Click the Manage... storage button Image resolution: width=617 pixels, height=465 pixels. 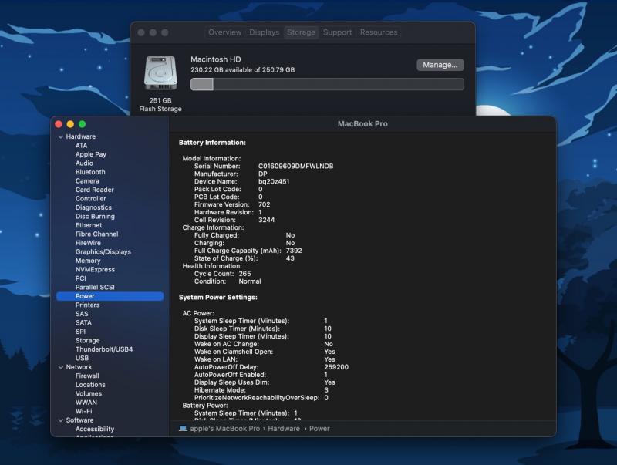point(440,65)
